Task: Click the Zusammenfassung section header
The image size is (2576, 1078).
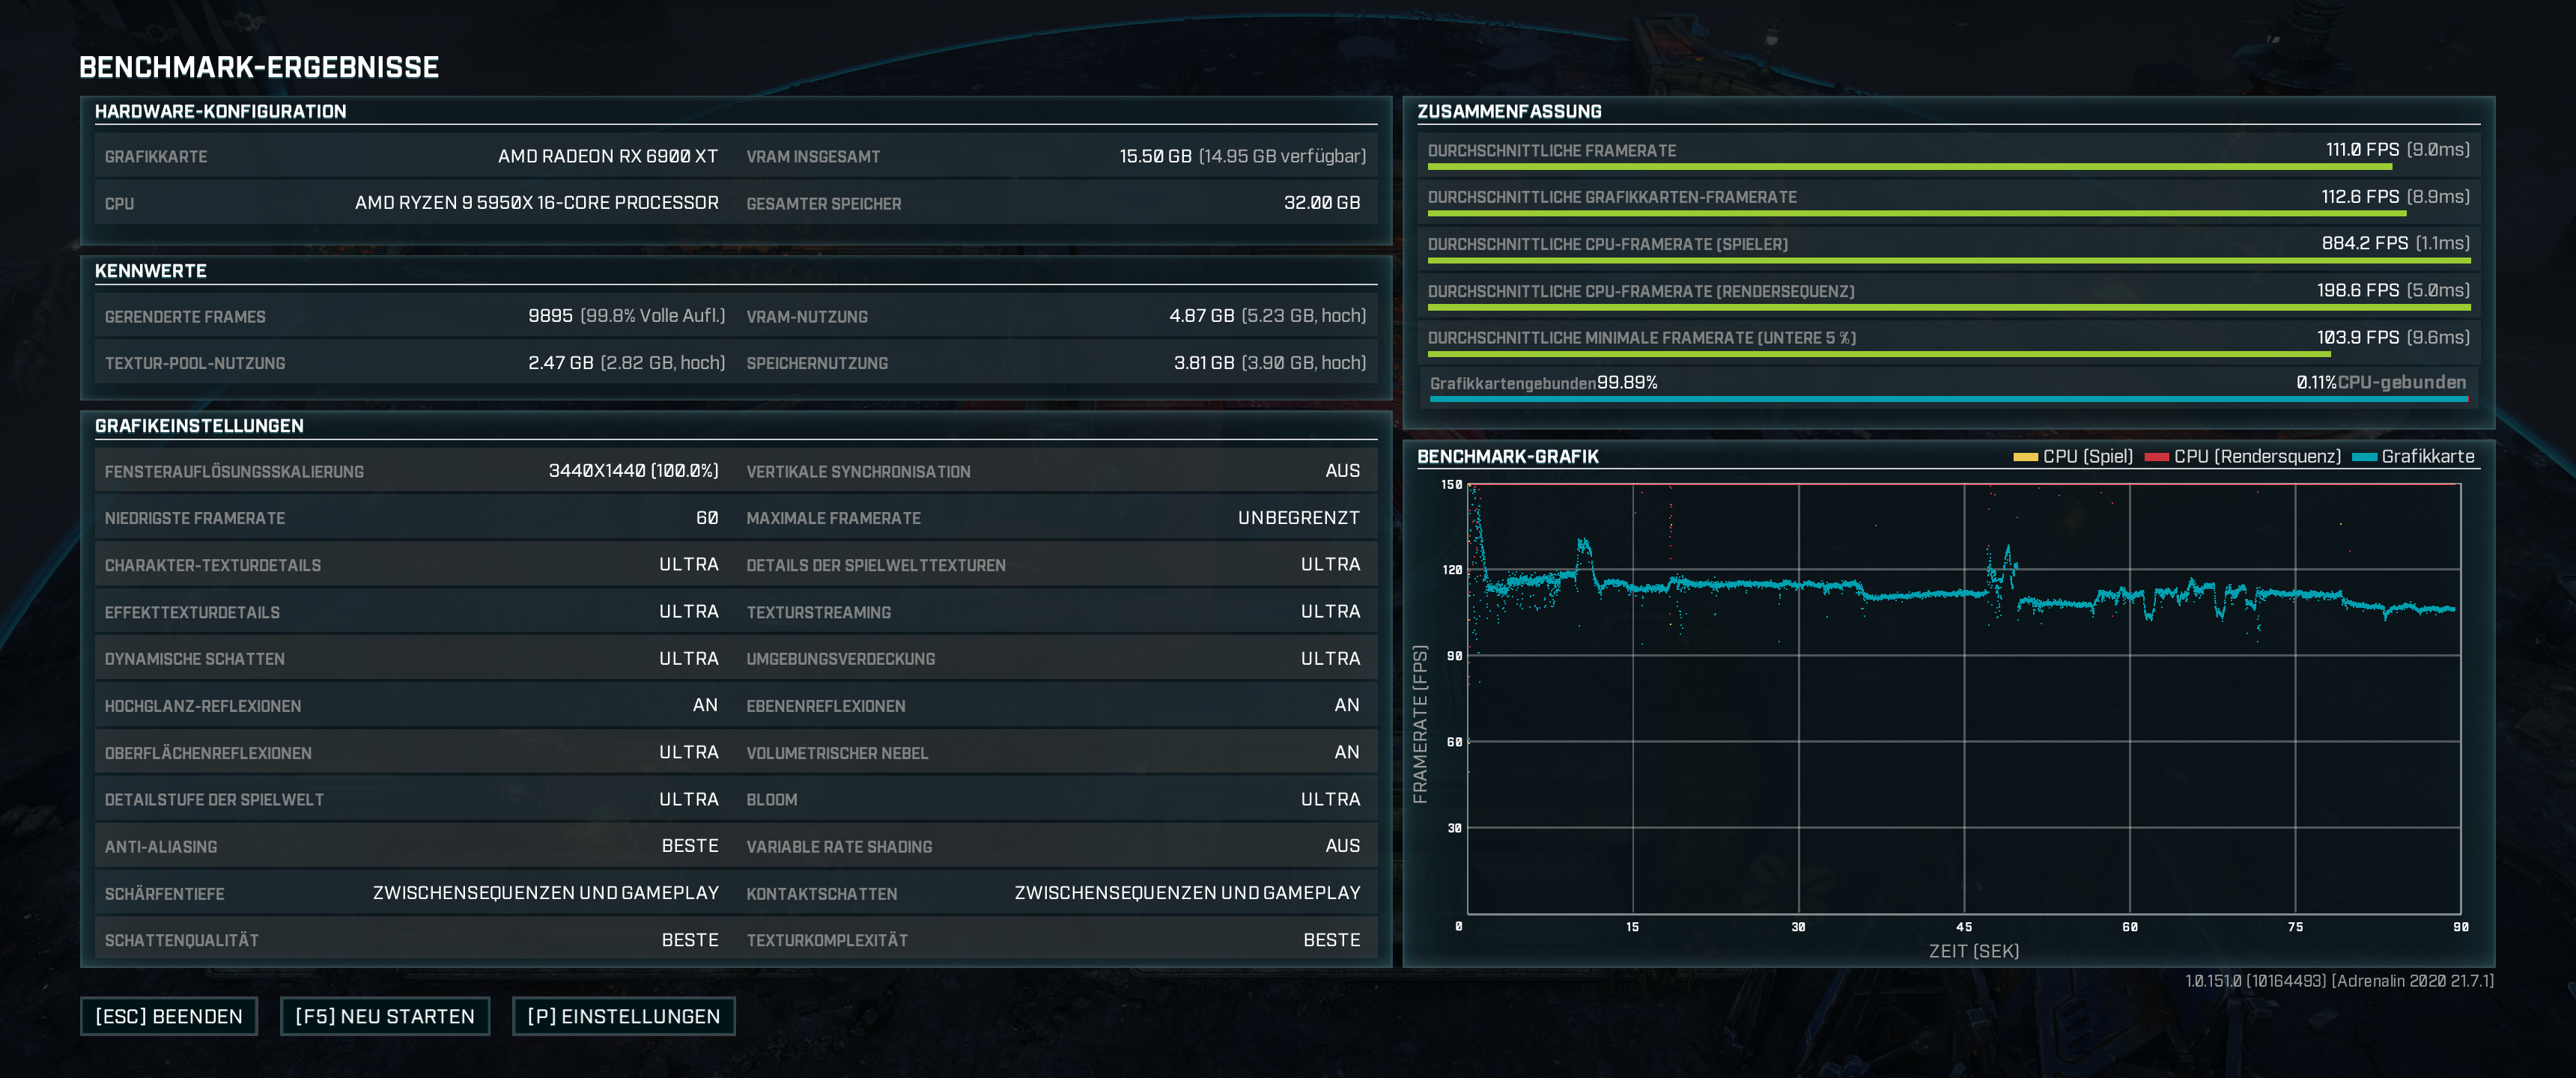Action: coord(1508,111)
